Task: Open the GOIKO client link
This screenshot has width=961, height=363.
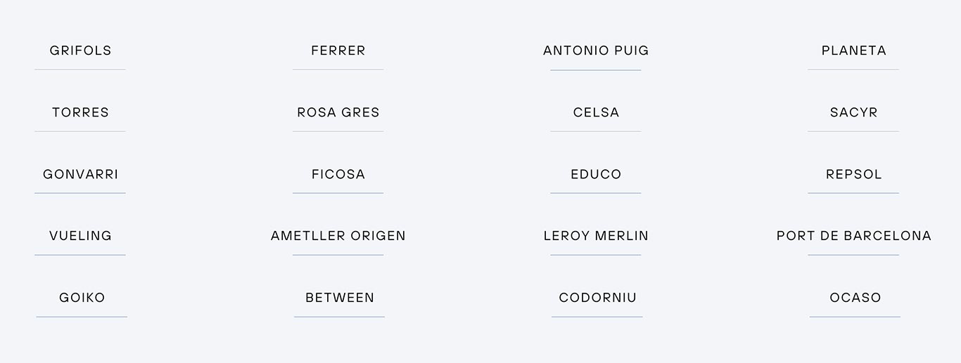Action: (82, 298)
